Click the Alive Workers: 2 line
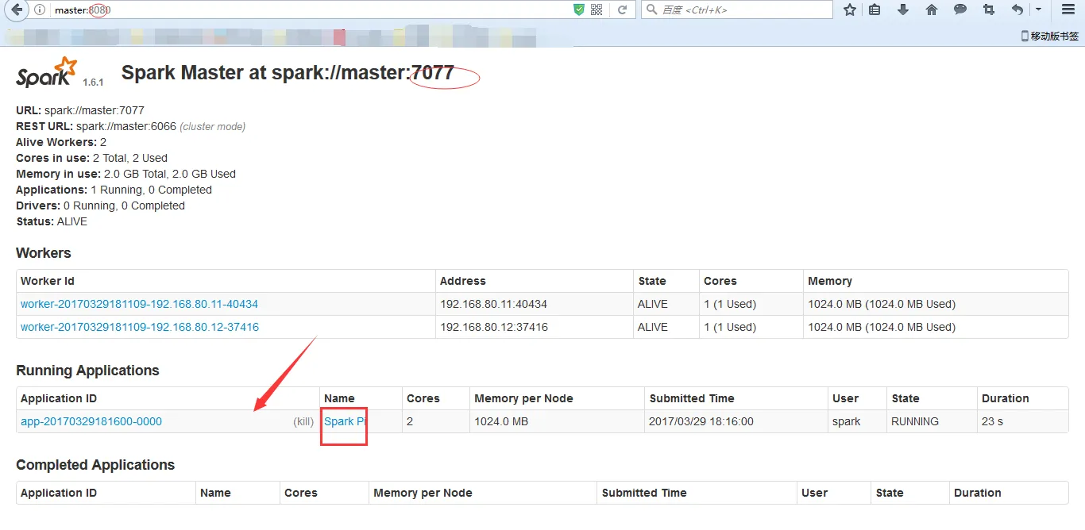The width and height of the screenshot is (1085, 530). click(61, 142)
